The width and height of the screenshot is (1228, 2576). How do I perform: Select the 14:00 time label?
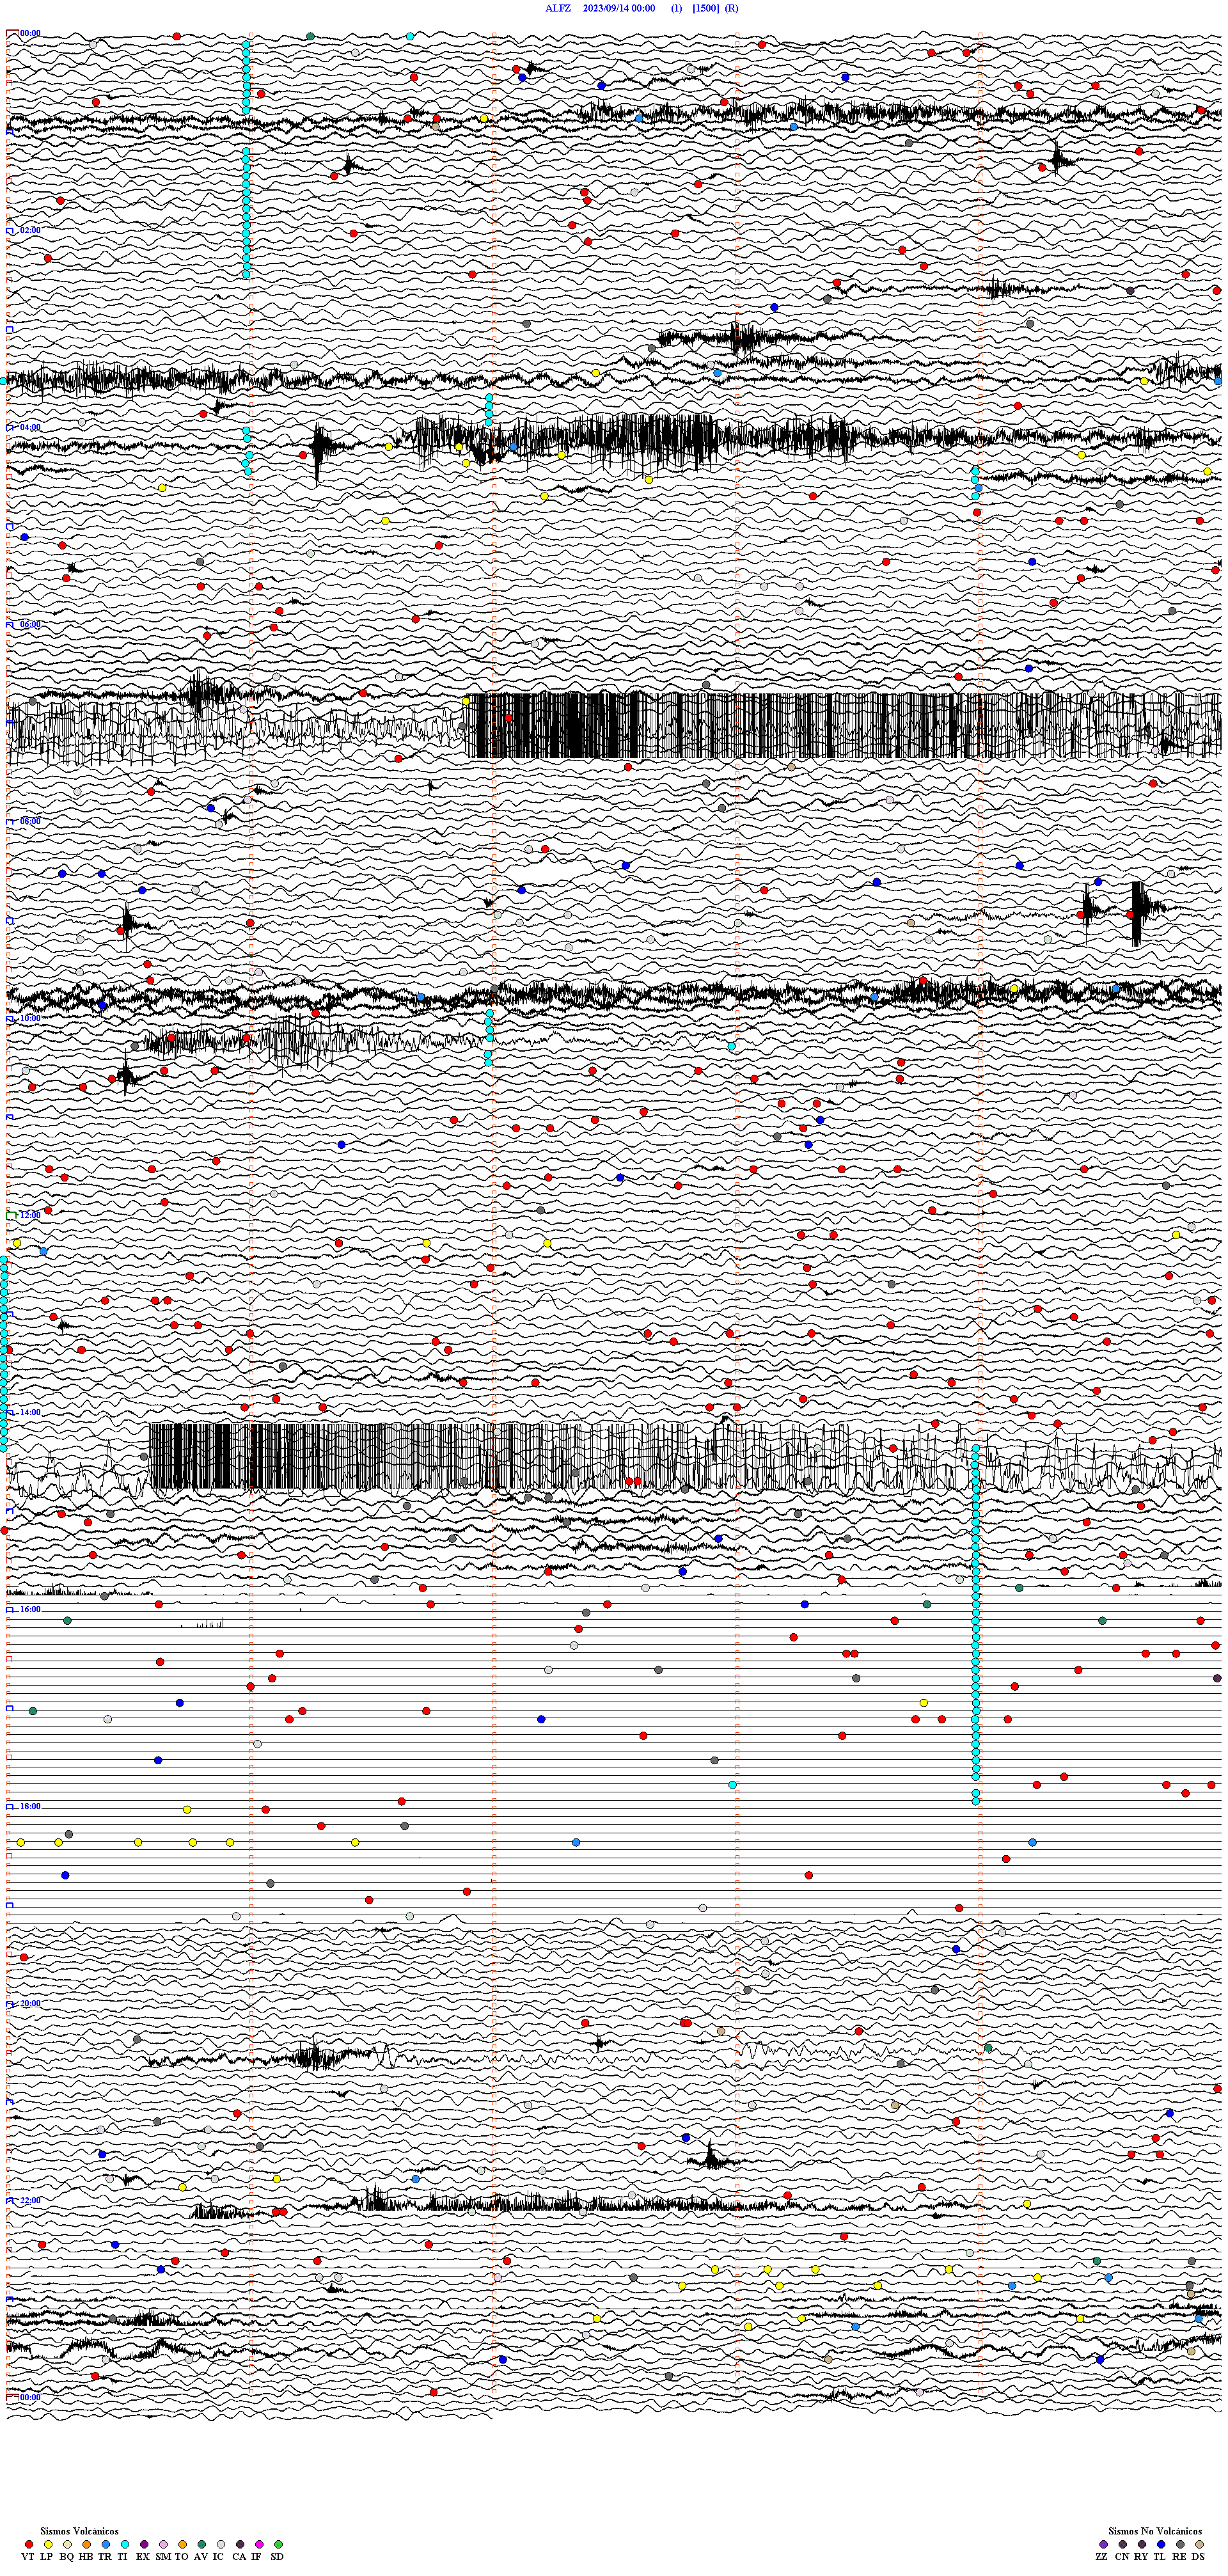(30, 1412)
